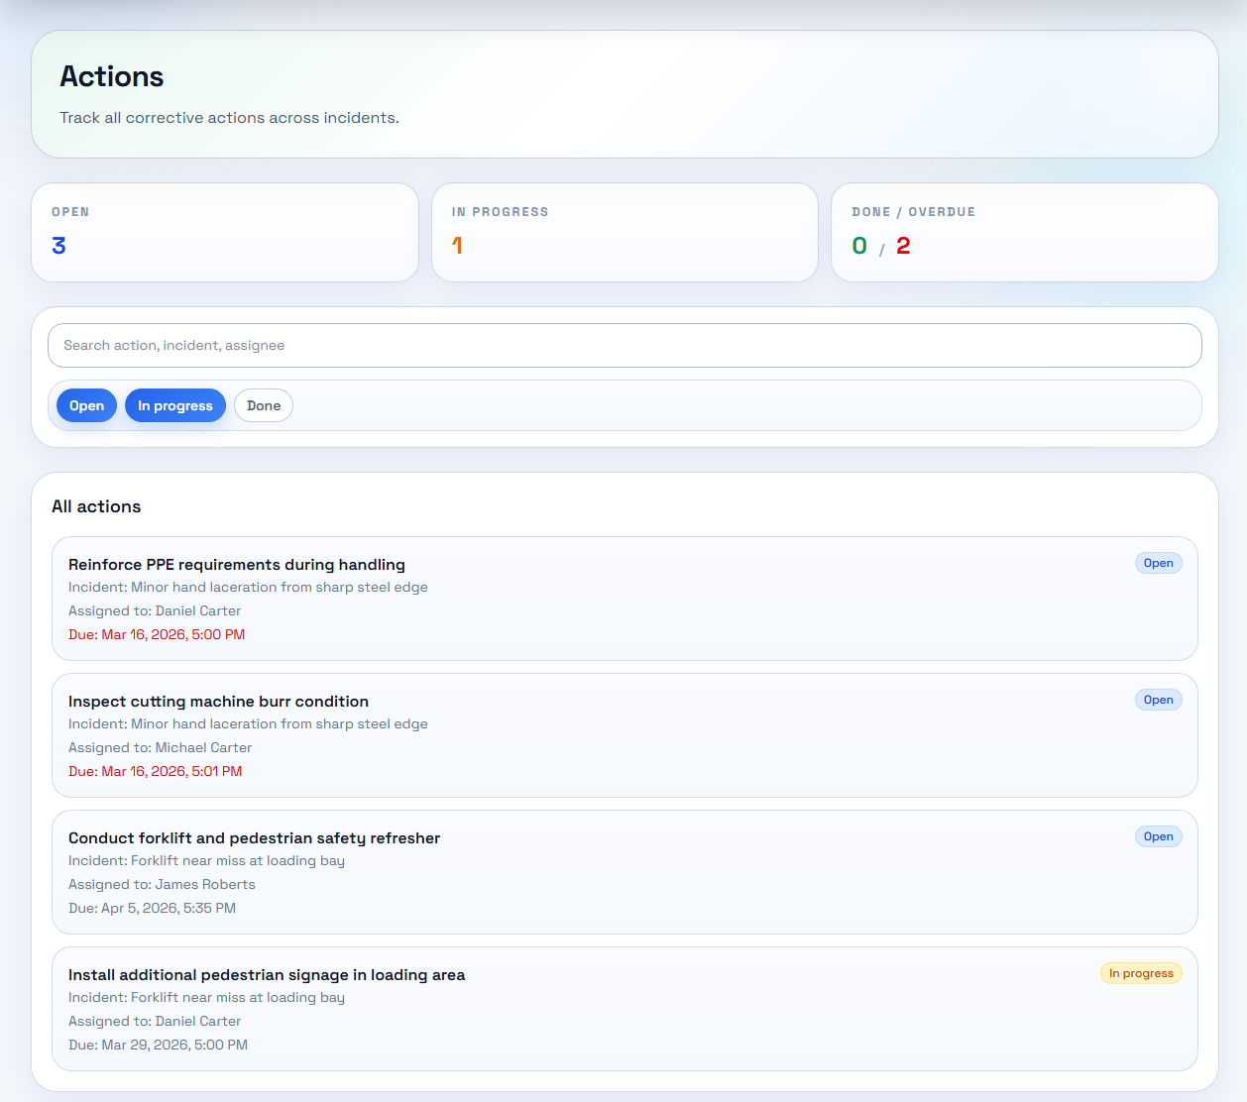Click the Due: Mar 16, 2026, 5:01 PM text
The image size is (1247, 1102).
click(156, 771)
